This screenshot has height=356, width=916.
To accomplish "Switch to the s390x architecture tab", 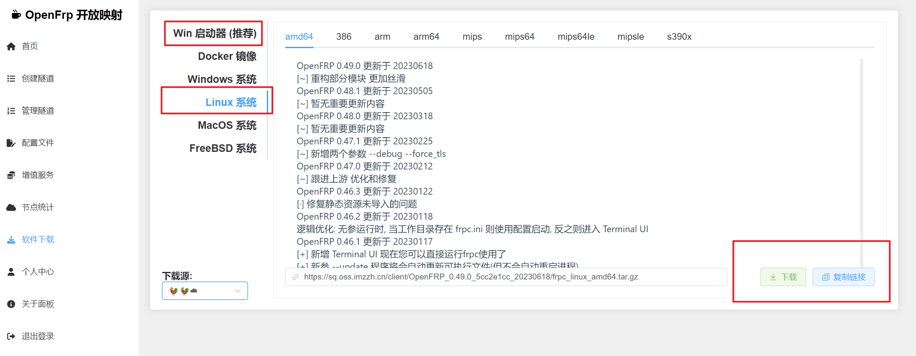I will coord(679,37).
